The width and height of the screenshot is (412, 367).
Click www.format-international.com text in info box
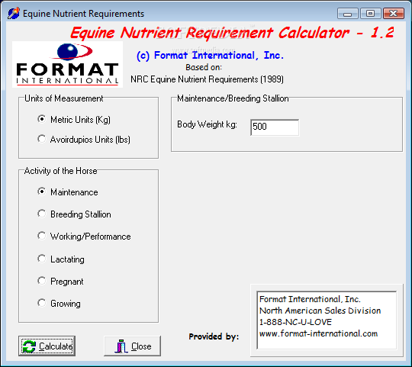(x=318, y=333)
